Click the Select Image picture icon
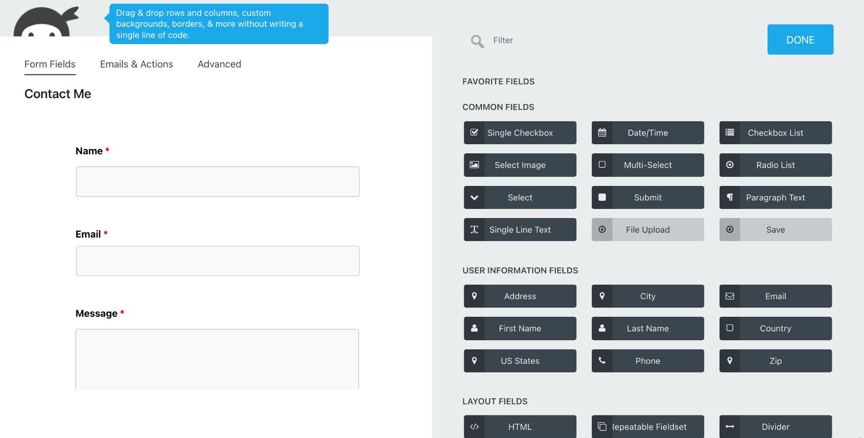Image resolution: width=864 pixels, height=438 pixels. pyautogui.click(x=474, y=165)
